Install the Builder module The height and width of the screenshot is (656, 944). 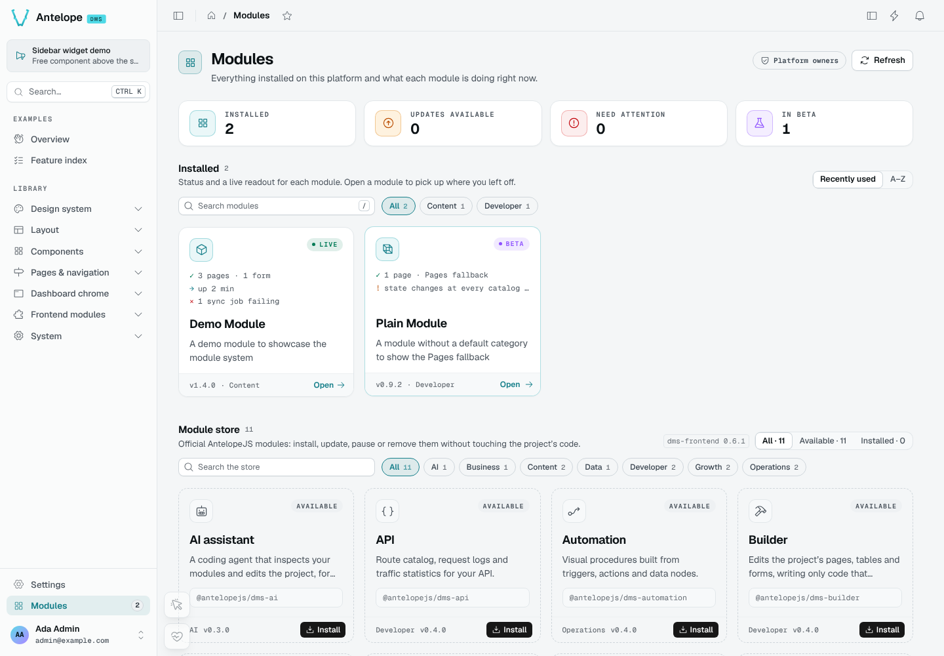tap(882, 630)
